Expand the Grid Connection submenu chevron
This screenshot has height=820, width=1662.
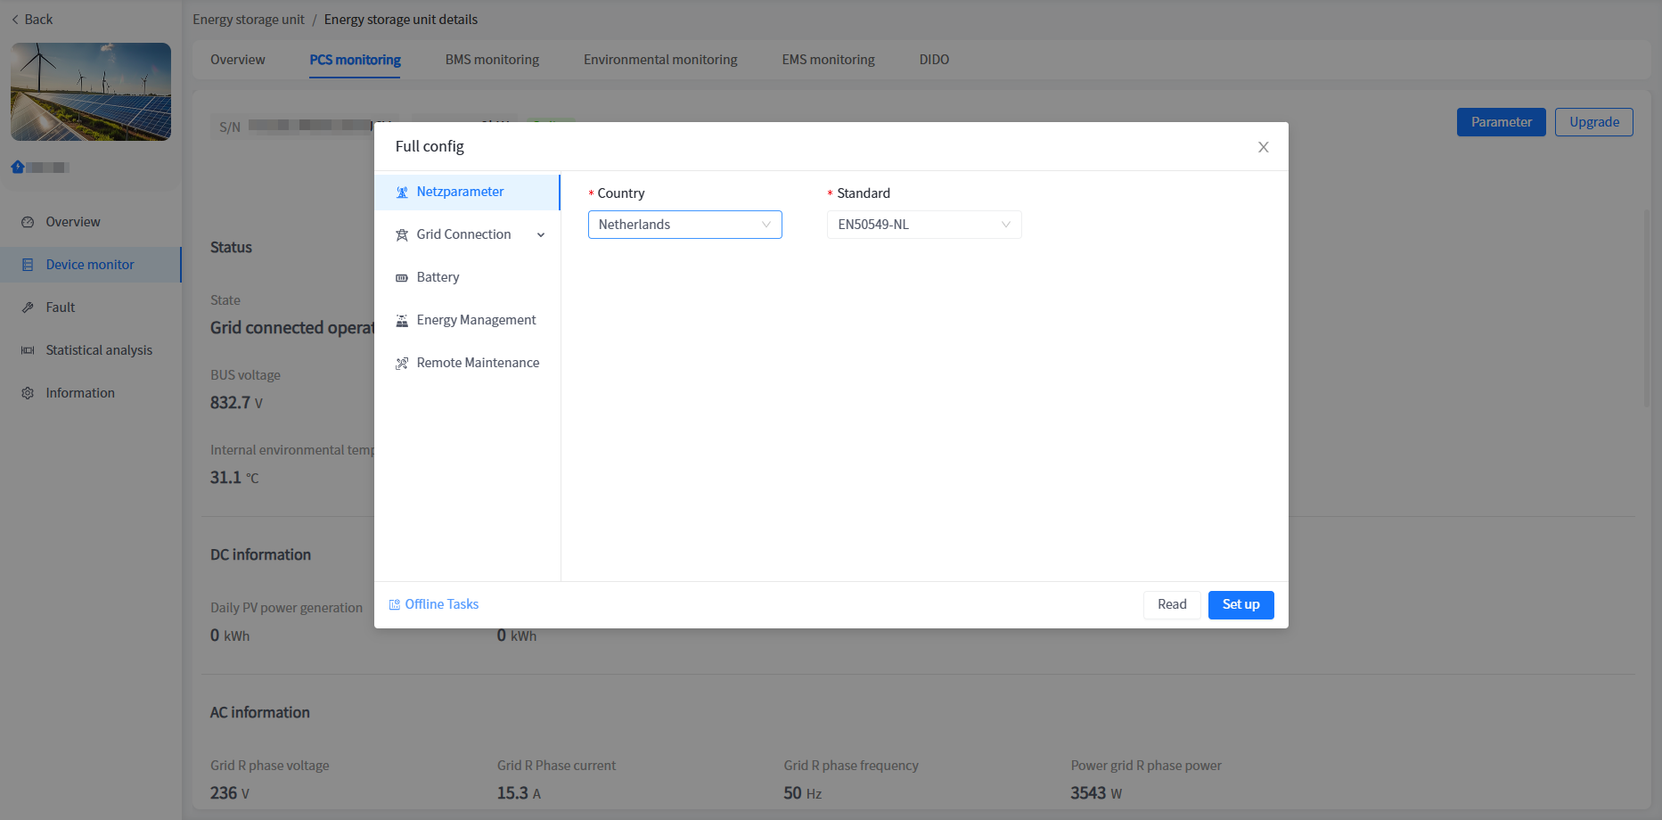pyautogui.click(x=541, y=235)
